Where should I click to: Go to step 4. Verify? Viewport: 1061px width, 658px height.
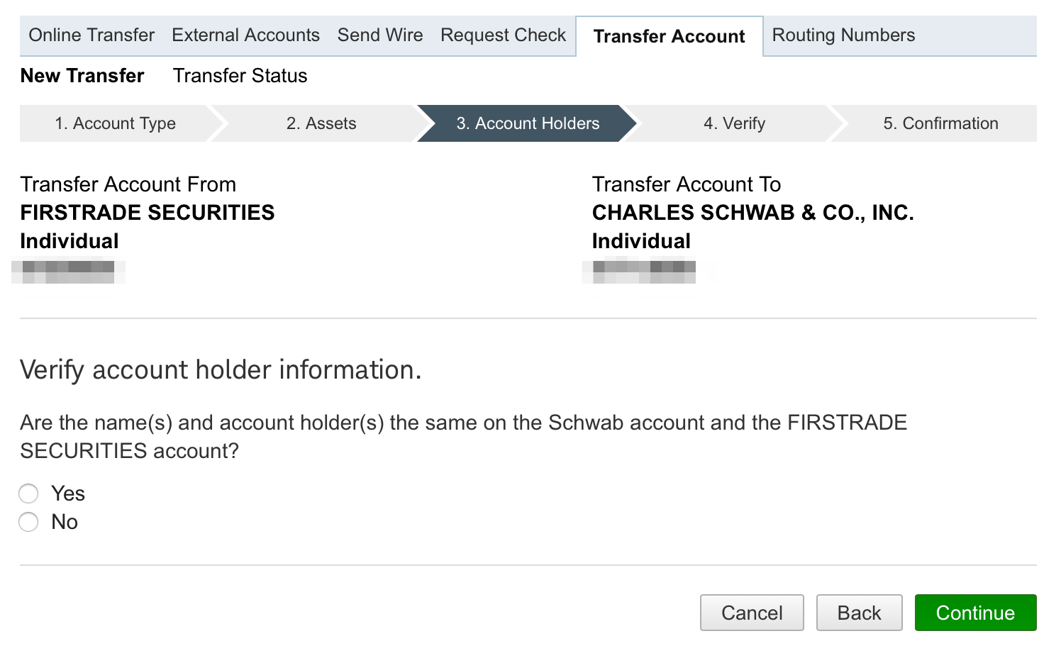click(734, 123)
